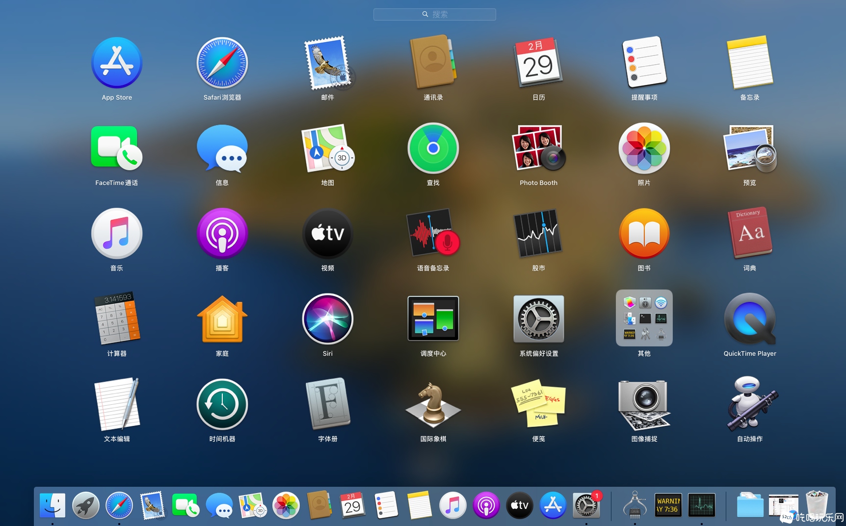The image size is (846, 526).
Task: Launch 词典 dictionary app
Action: click(750, 233)
